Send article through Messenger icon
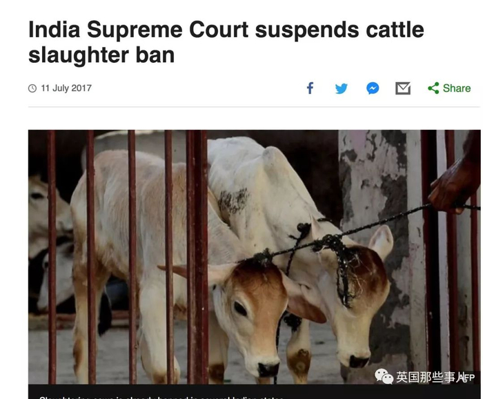 pyautogui.click(x=373, y=88)
